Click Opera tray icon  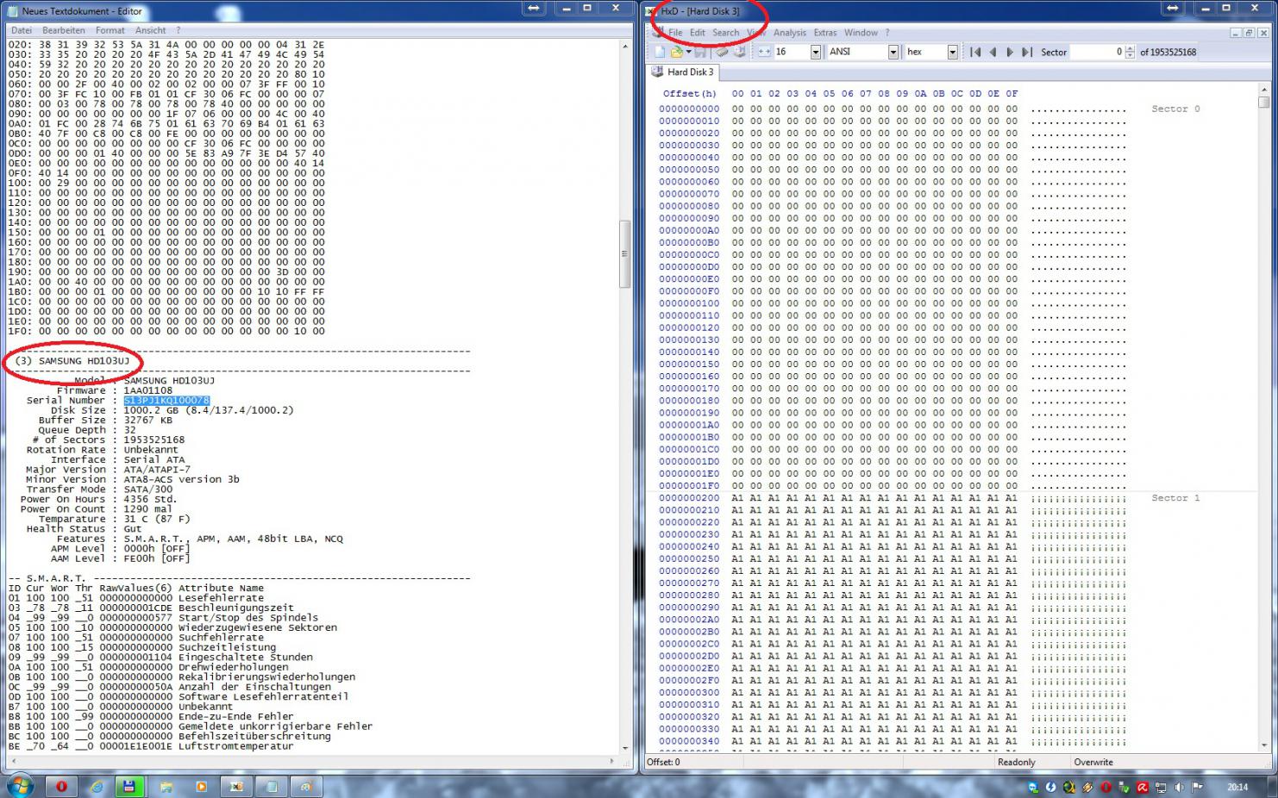click(1106, 787)
